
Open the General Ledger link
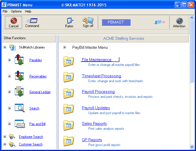[40, 92]
